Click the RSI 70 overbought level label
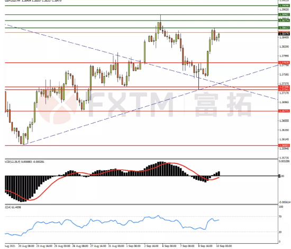This screenshot has width=291, height=249. [x=280, y=217]
